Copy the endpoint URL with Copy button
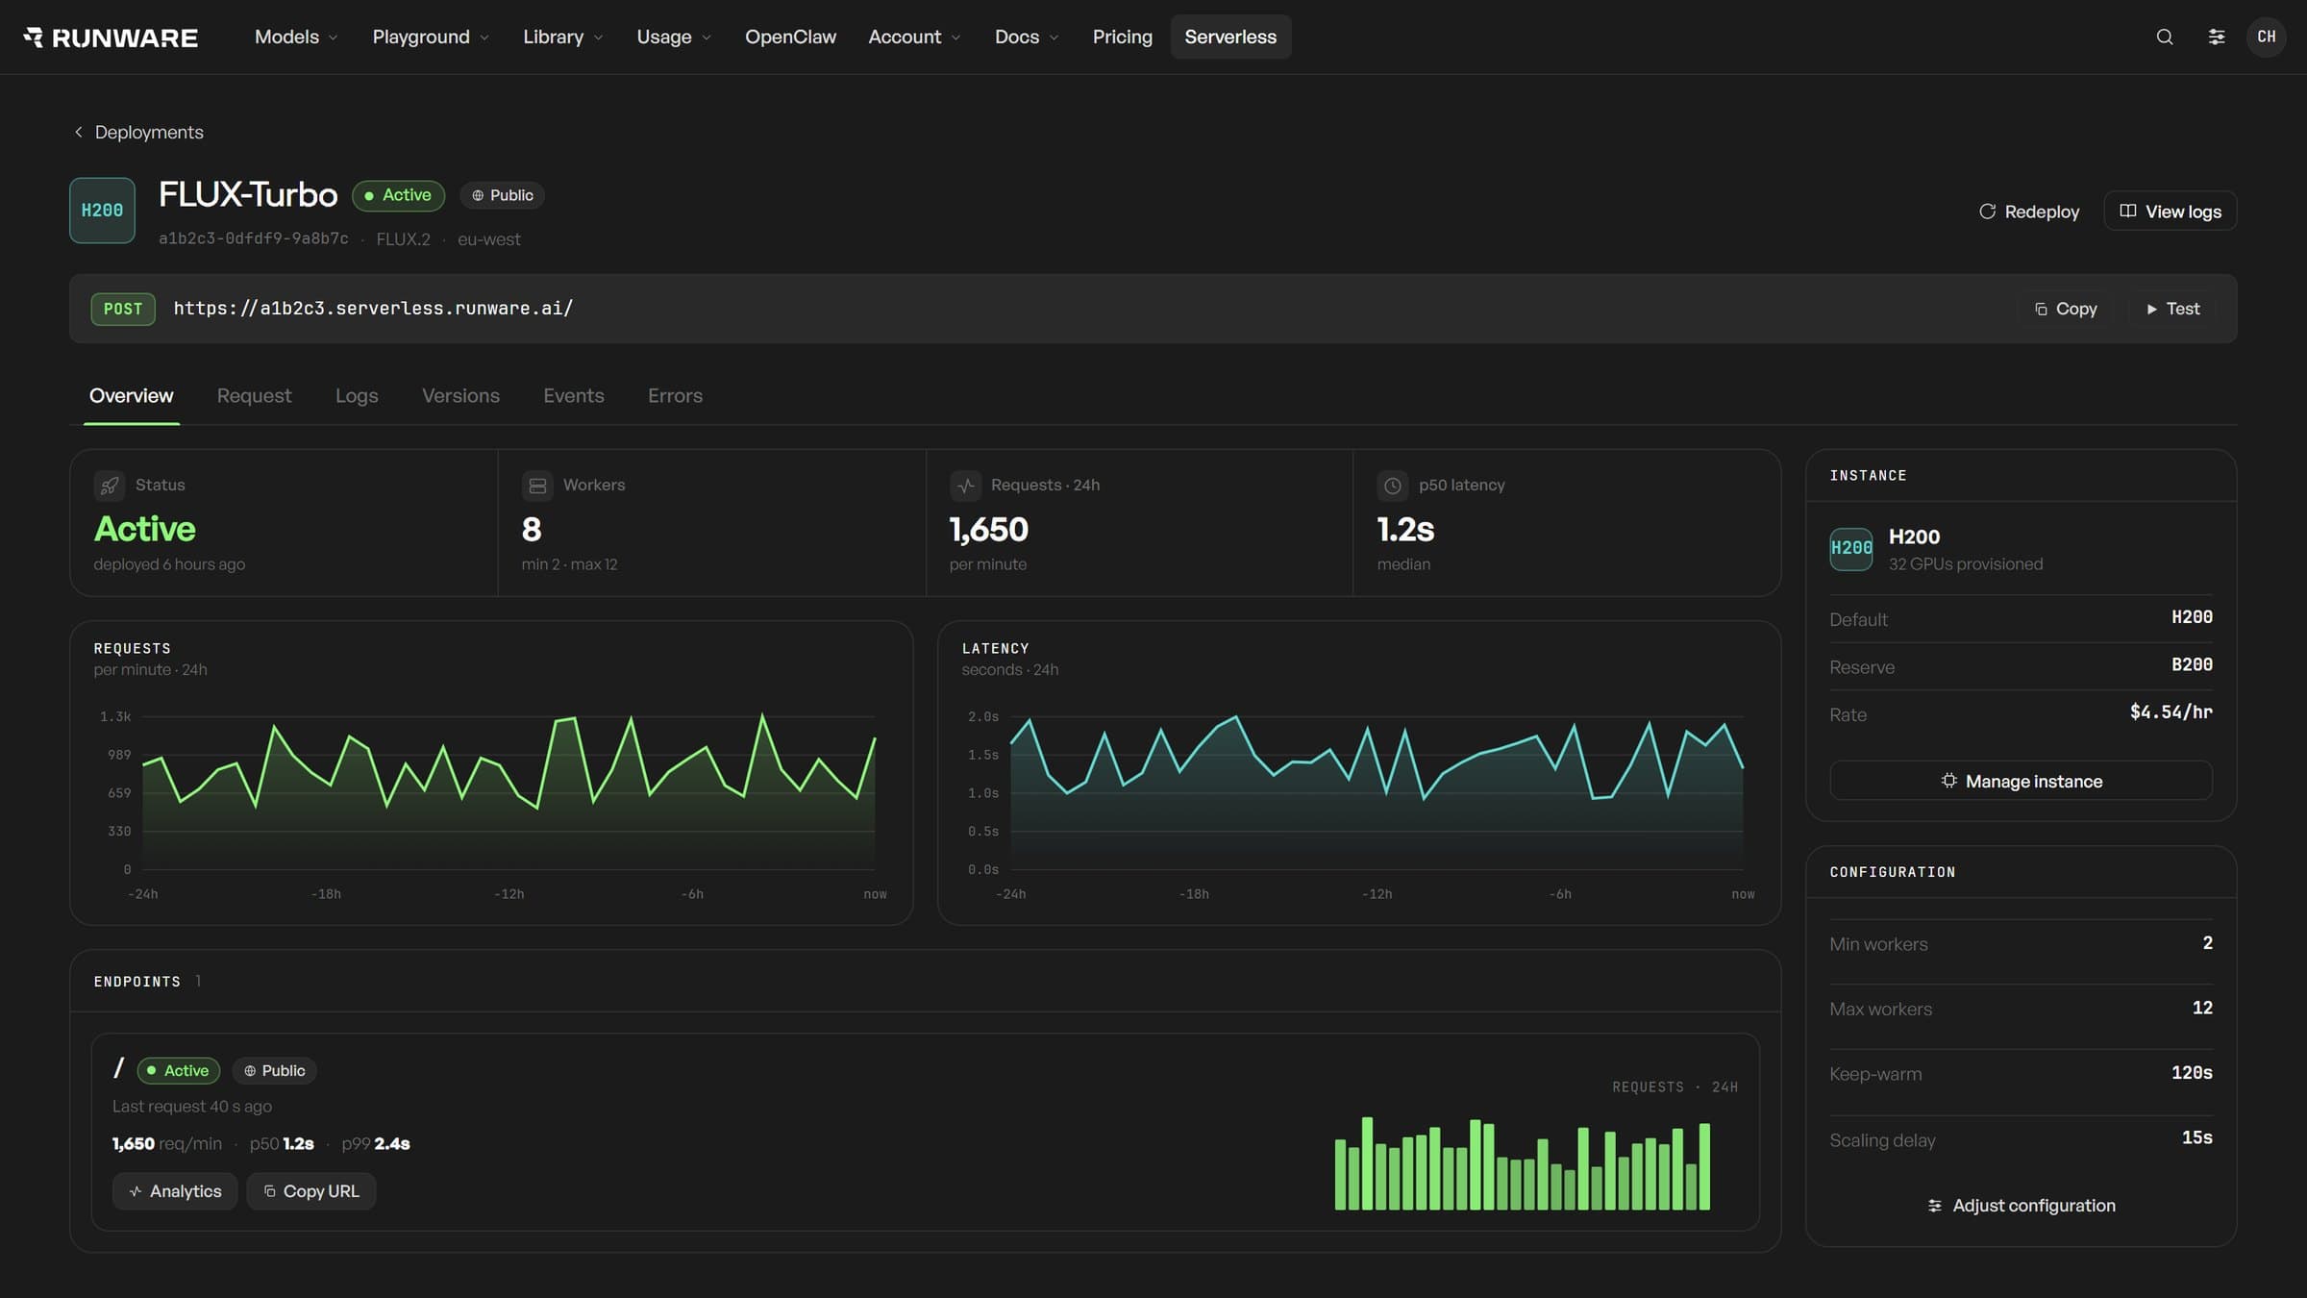The image size is (2307, 1298). point(2066,309)
